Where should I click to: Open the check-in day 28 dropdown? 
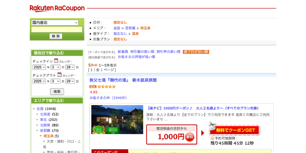(70, 67)
